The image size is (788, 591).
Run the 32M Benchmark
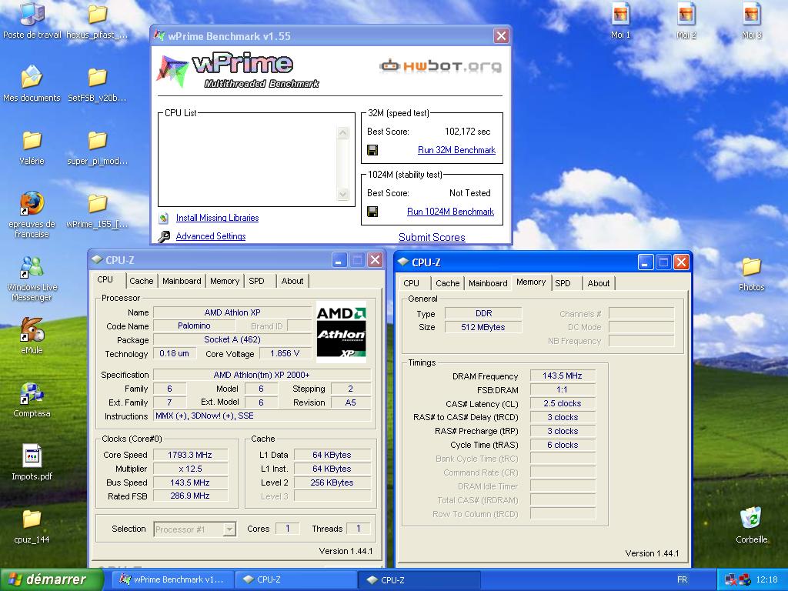(x=456, y=150)
